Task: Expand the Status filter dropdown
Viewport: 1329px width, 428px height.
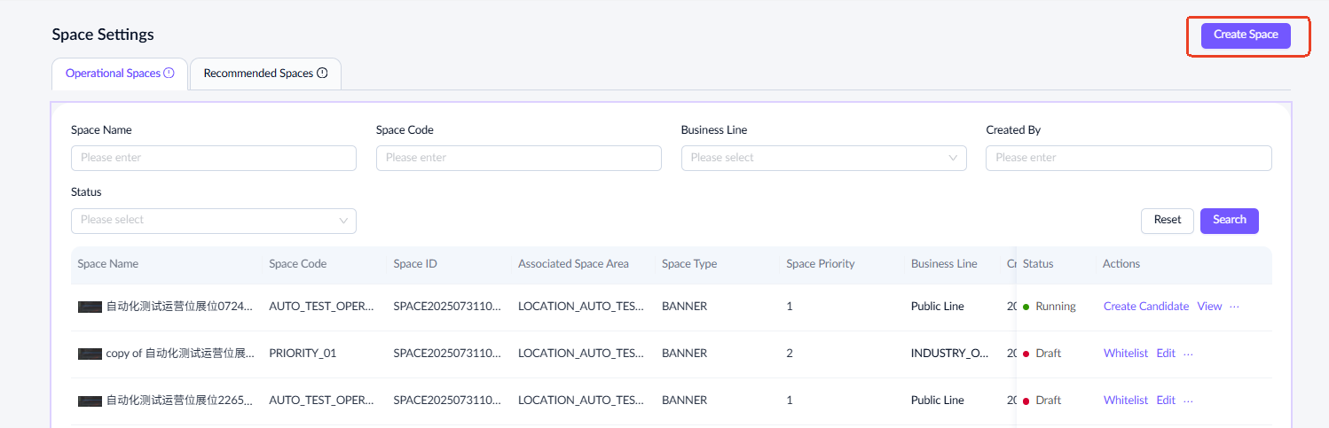Action: 213,221
